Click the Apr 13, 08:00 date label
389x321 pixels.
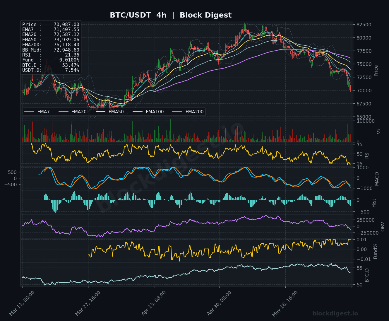coord(154,303)
